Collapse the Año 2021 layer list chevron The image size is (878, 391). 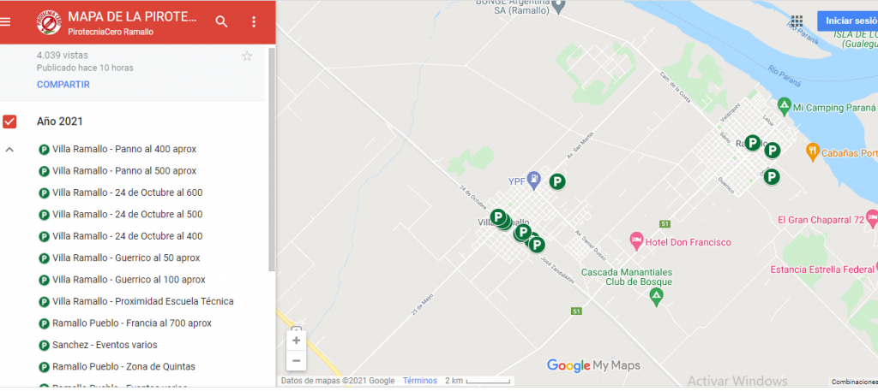9,150
